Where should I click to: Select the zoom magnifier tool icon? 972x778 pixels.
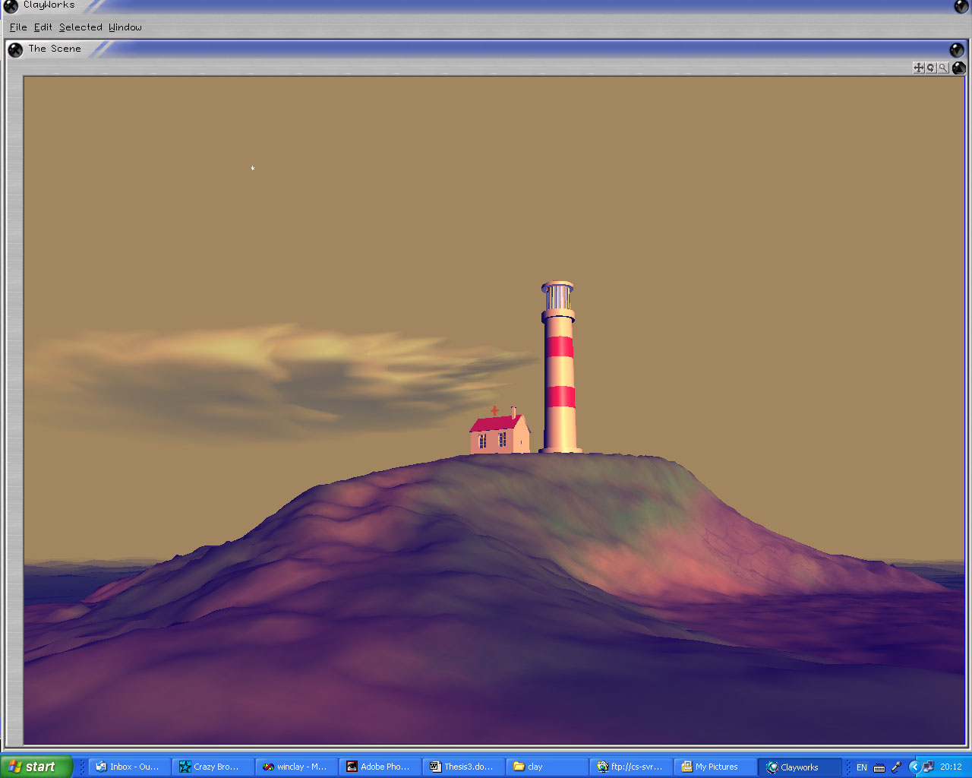tap(943, 68)
